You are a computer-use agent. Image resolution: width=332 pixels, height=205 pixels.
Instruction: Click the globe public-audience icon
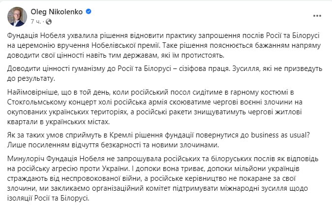pos(48,22)
